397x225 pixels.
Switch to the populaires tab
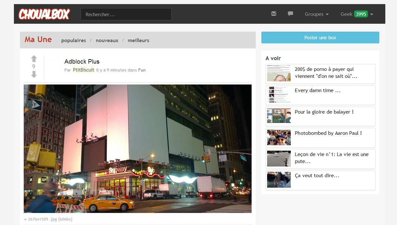(x=74, y=41)
